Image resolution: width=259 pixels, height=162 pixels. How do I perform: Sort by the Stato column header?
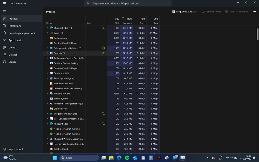pyautogui.click(x=96, y=21)
